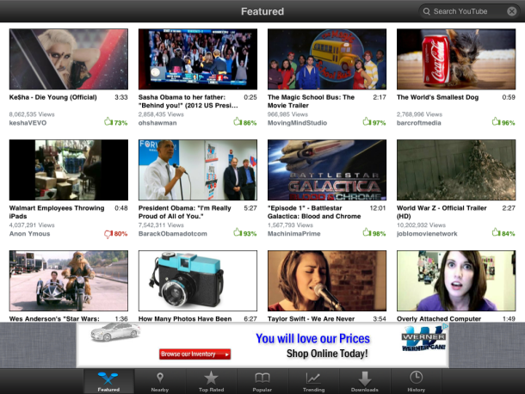Select the ohshawman channel name
The width and height of the screenshot is (525, 394).
pyautogui.click(x=157, y=123)
